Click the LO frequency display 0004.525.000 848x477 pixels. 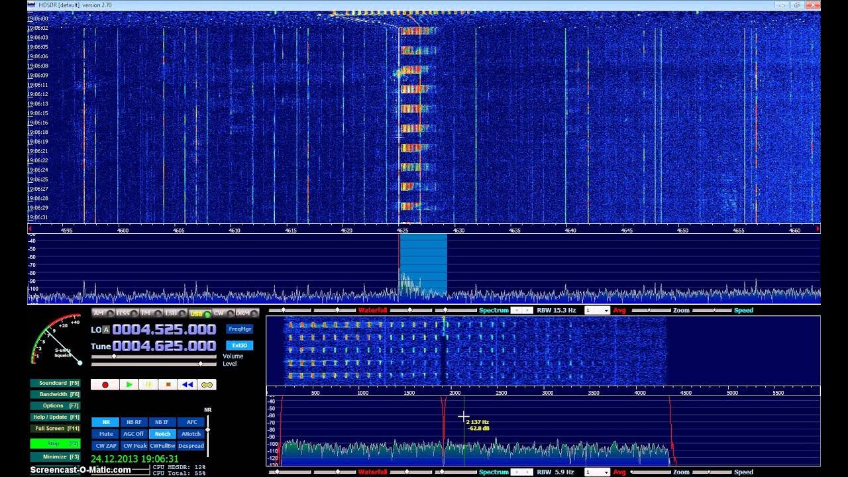164,329
